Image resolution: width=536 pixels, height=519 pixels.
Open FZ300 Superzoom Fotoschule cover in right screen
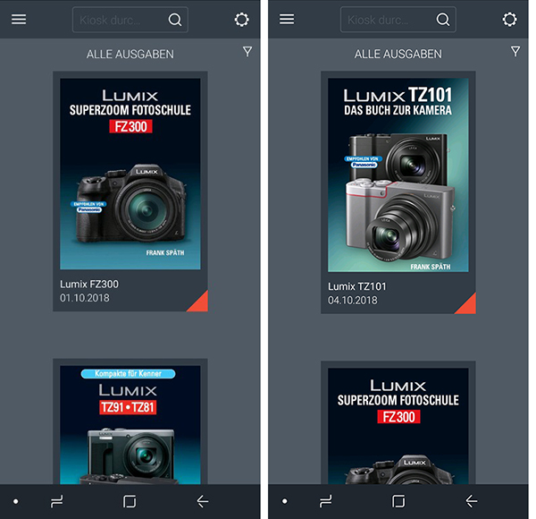click(398, 426)
